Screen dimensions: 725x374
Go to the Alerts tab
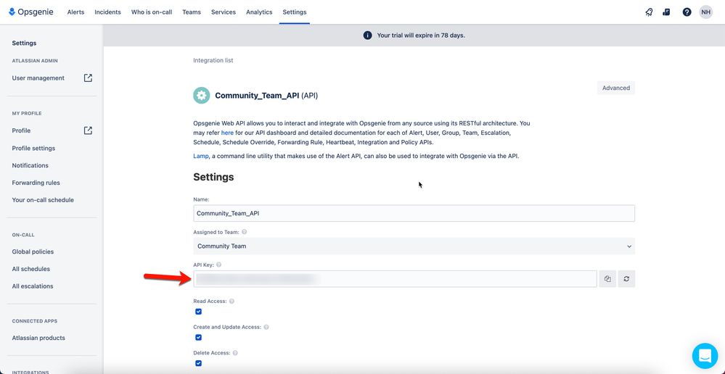point(75,12)
